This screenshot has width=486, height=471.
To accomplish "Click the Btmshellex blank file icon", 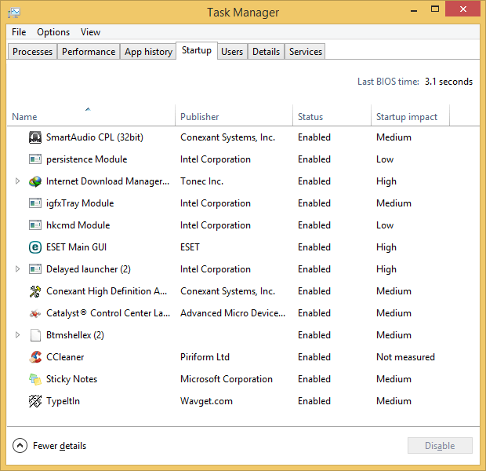I will tap(35, 335).
